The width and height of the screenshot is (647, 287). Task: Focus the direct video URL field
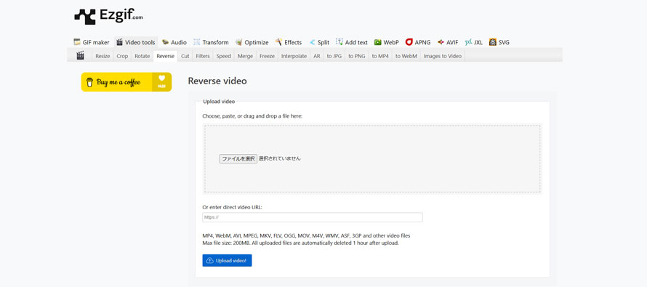[x=313, y=217]
